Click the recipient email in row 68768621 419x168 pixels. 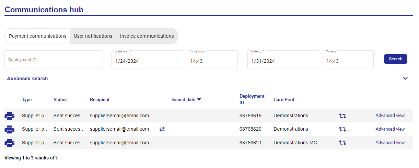(x=119, y=143)
